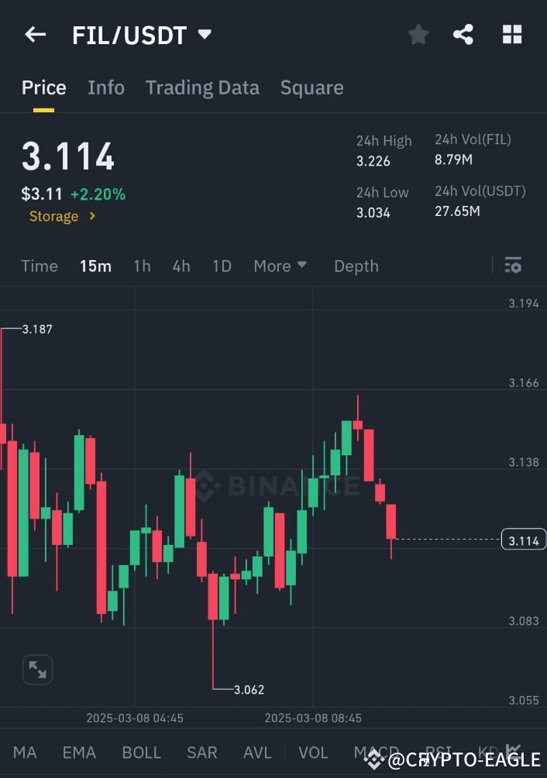Switch to the Trading Data tab
547x778 pixels.
pyautogui.click(x=202, y=87)
